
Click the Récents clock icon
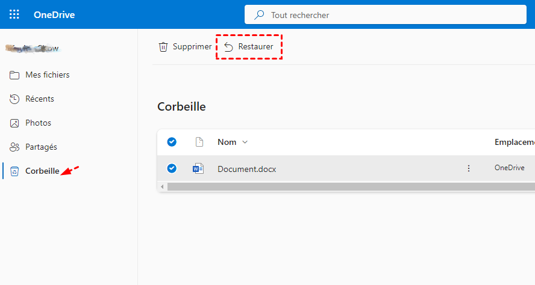click(15, 99)
